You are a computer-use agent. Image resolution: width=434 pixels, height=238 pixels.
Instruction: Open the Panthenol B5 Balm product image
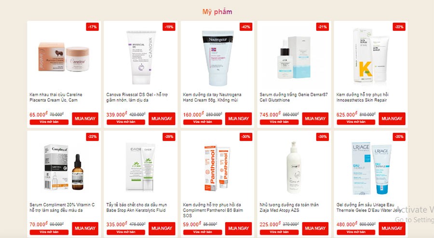[217, 168]
